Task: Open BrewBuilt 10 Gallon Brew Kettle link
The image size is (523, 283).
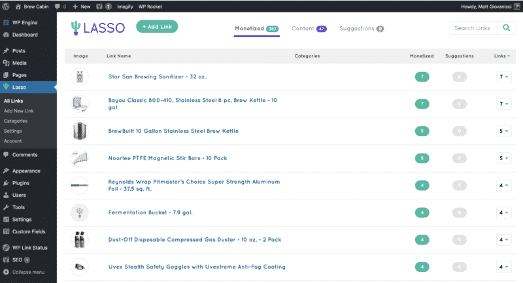Action: tap(173, 131)
